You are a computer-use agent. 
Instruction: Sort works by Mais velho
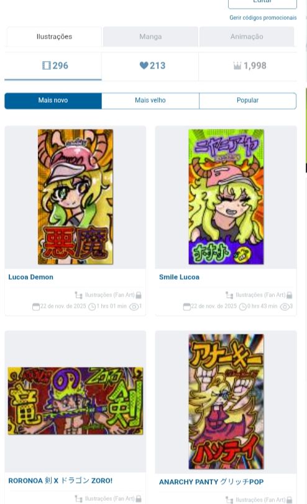[150, 100]
